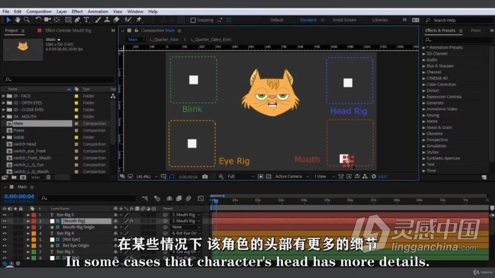Select the Rotation tool
This screenshot has width=495, height=278.
(x=38, y=20)
